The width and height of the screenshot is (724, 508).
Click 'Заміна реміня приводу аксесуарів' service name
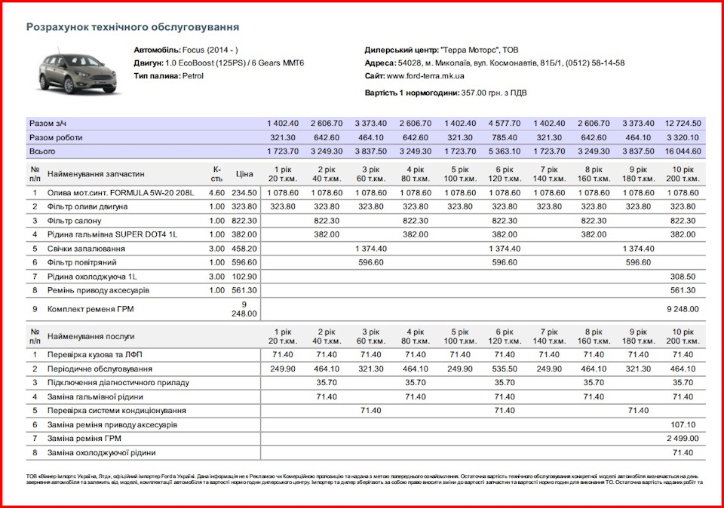pyautogui.click(x=112, y=425)
